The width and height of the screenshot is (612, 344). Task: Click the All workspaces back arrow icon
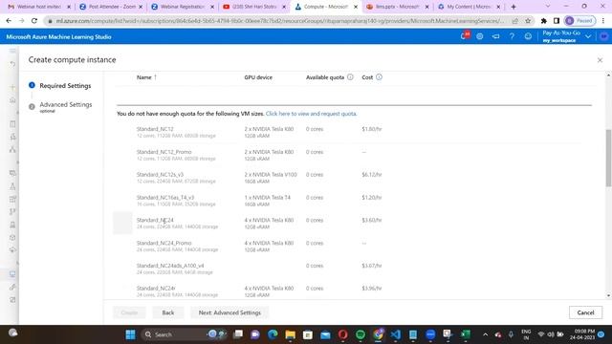pos(12,64)
